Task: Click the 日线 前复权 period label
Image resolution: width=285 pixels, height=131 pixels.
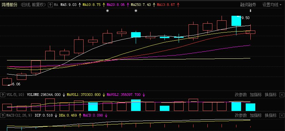Action: [x=33, y=5]
